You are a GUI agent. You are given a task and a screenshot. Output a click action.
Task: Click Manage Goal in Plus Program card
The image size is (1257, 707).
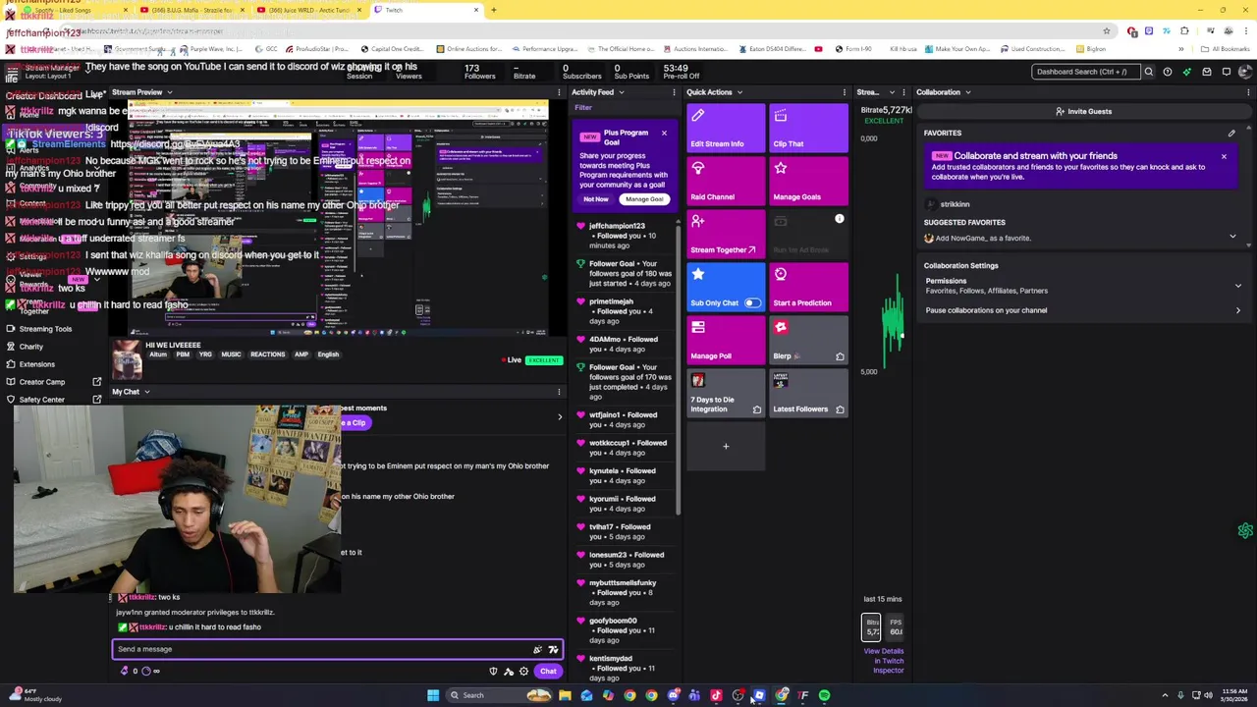click(x=644, y=199)
